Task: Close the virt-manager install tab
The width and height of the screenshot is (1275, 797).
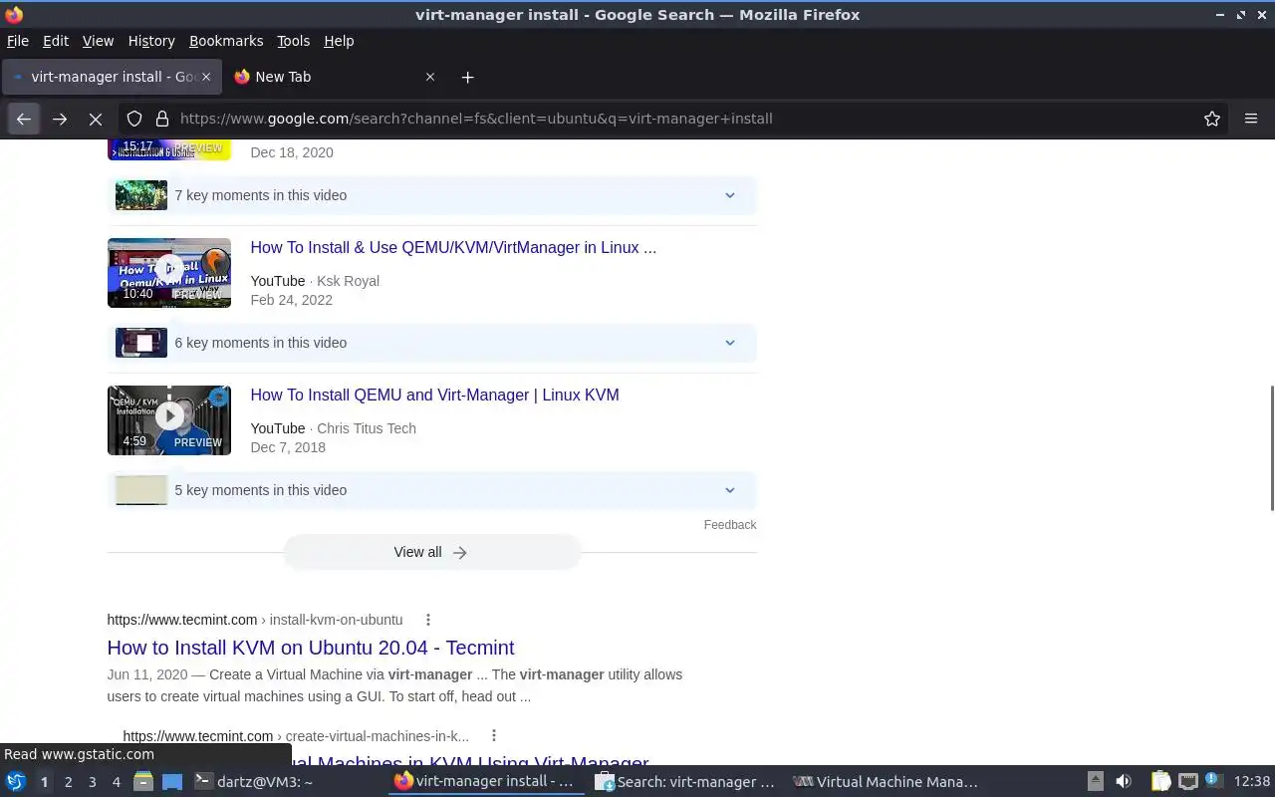Action: click(207, 77)
